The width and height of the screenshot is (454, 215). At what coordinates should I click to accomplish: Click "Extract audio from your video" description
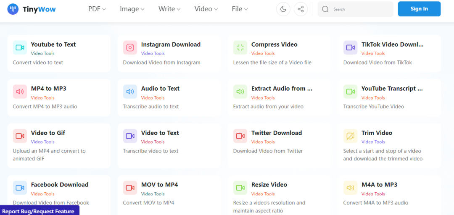click(268, 107)
